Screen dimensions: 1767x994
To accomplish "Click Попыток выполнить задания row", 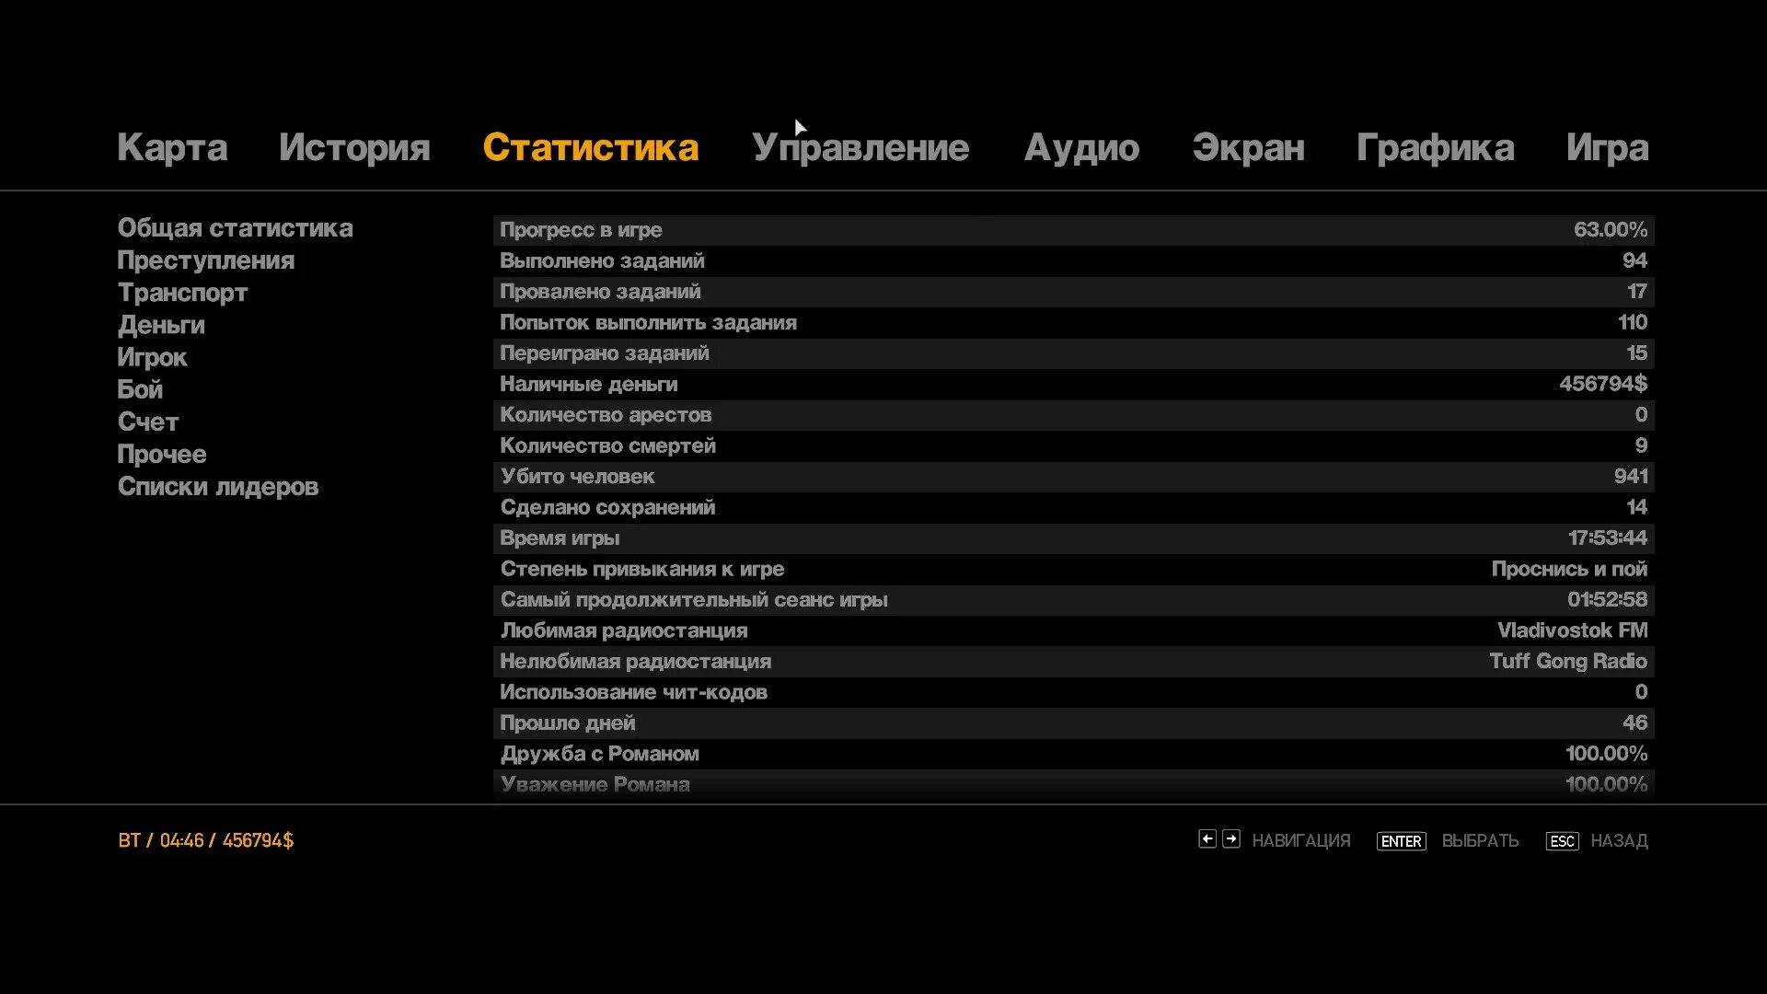I will click(x=1073, y=322).
